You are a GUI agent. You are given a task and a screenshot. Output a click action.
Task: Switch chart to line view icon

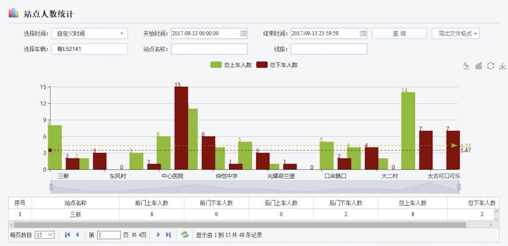(466, 66)
